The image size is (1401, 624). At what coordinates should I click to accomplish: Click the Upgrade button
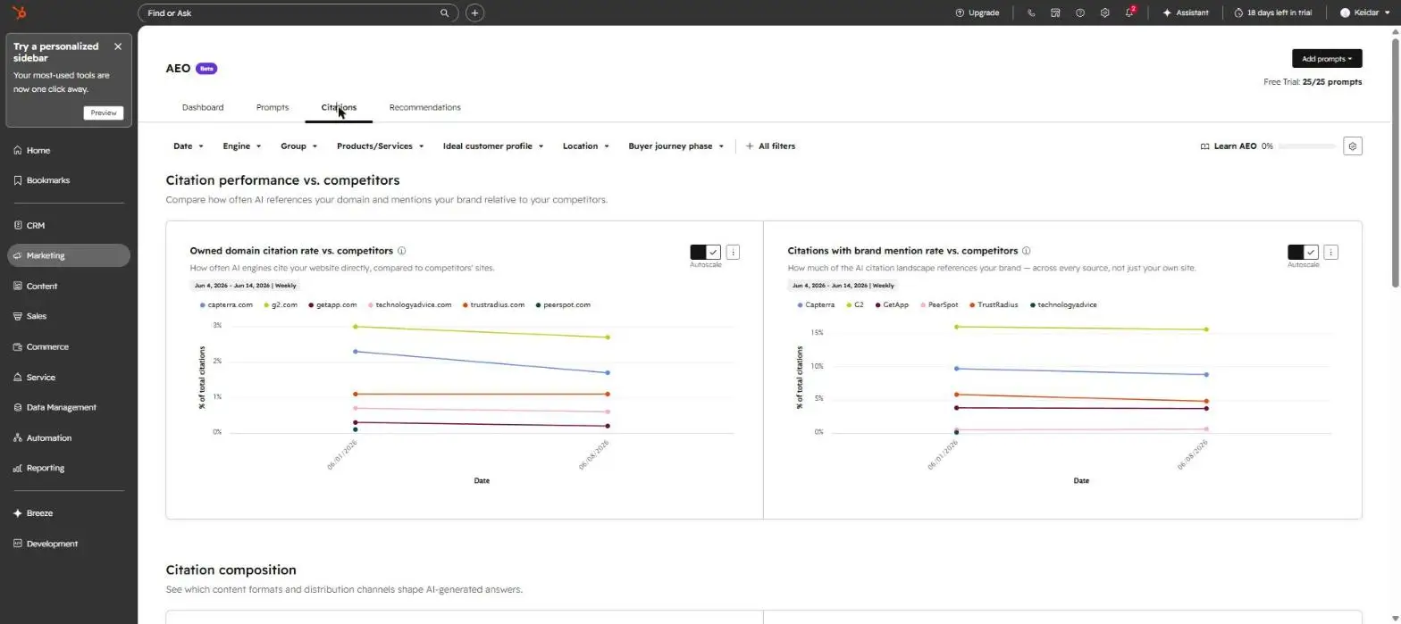977,13
